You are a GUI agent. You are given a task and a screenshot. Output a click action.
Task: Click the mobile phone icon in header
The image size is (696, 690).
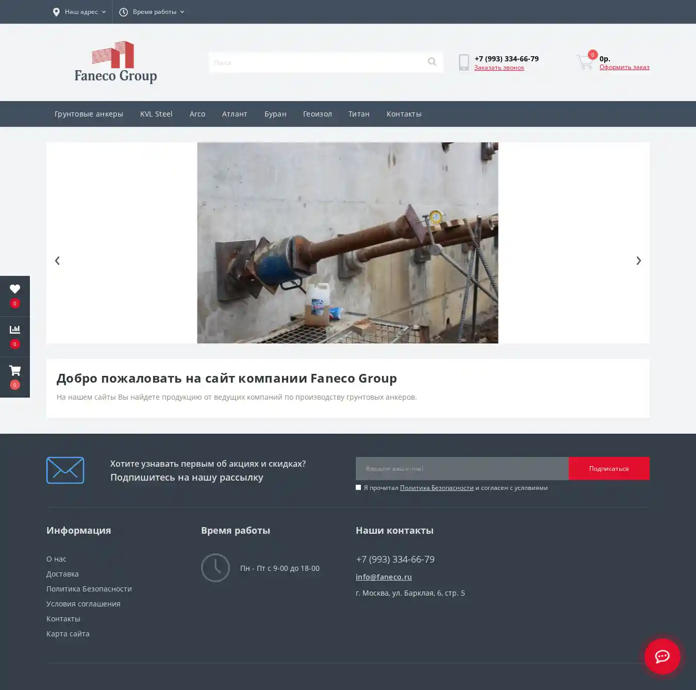464,62
